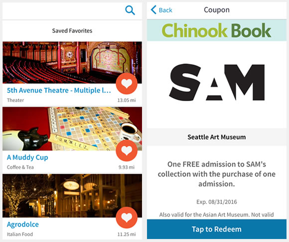Toggle the heart on A Muddy Cup
The image size is (289, 242).
tap(127, 151)
